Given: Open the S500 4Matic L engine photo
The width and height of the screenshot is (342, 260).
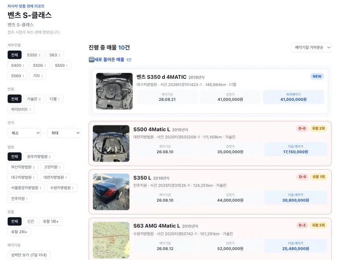Looking at the screenshot, I should [111, 143].
